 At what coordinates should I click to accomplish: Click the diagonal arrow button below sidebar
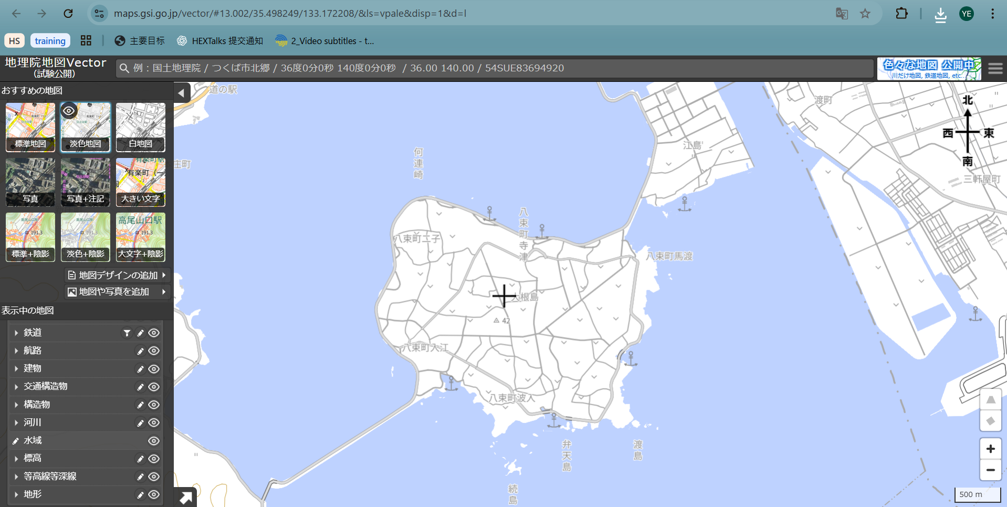[185, 498]
